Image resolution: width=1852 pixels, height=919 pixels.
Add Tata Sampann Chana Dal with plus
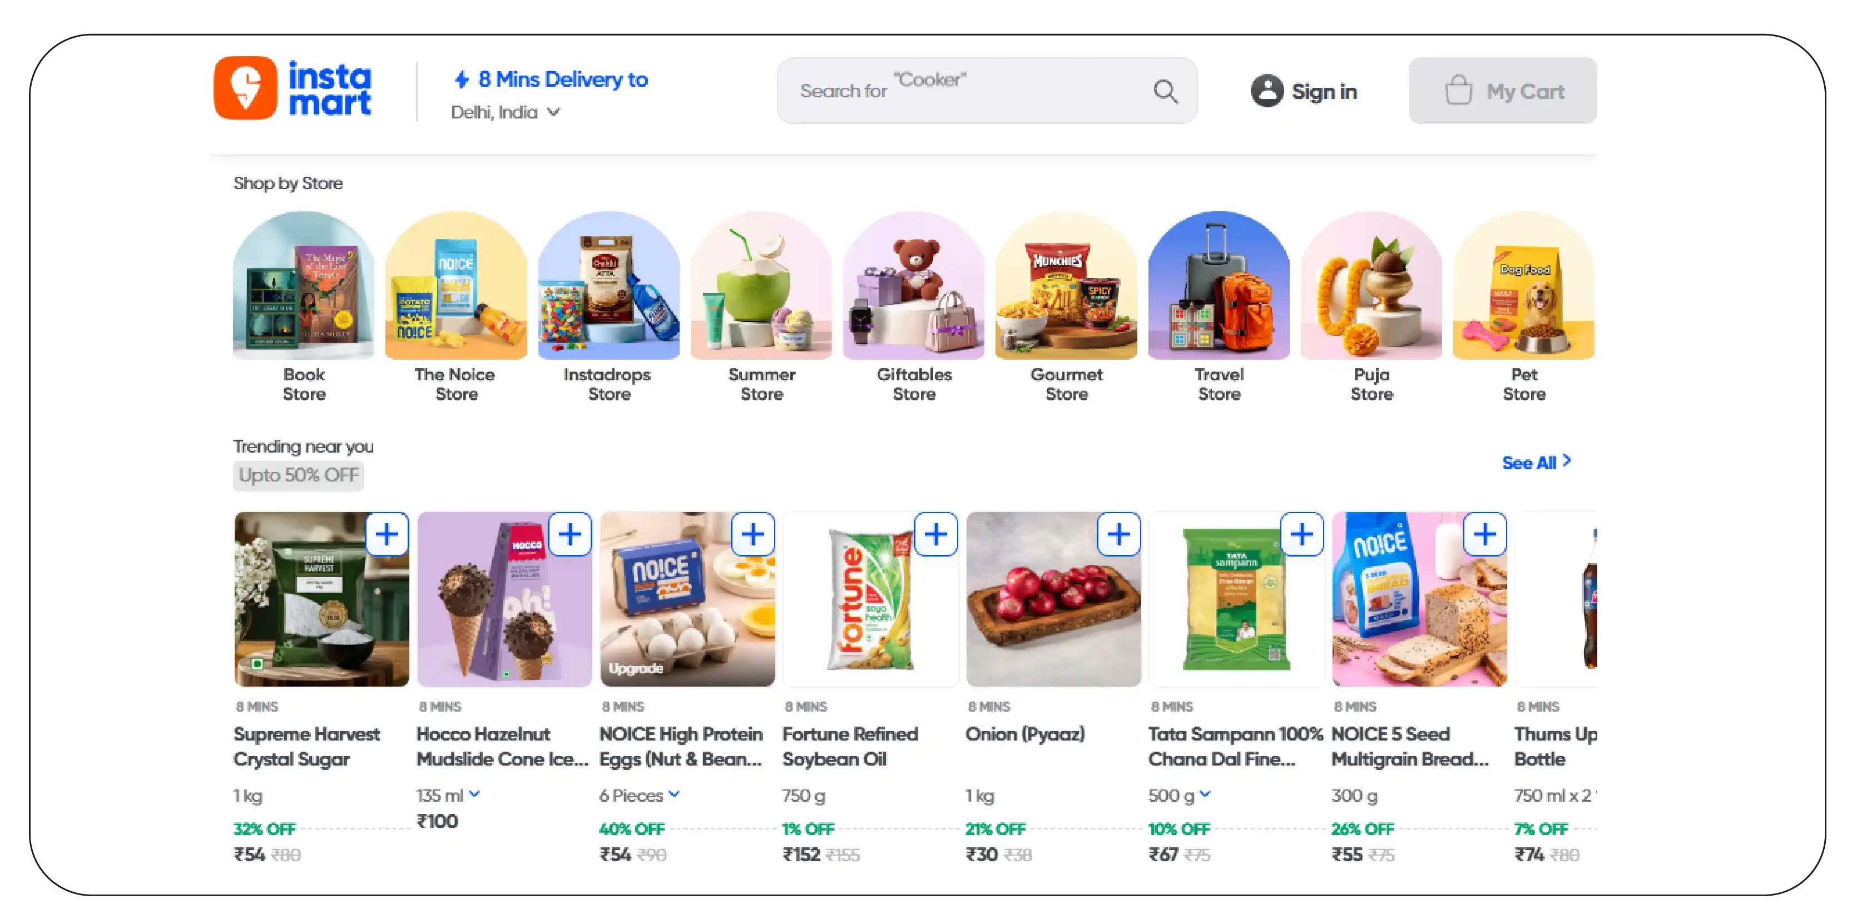1302,534
